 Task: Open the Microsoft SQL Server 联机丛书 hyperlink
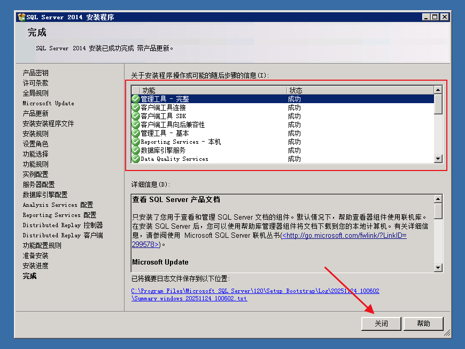[344, 235]
